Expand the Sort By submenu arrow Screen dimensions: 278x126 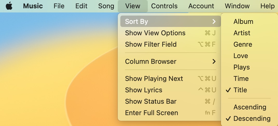tap(214, 22)
